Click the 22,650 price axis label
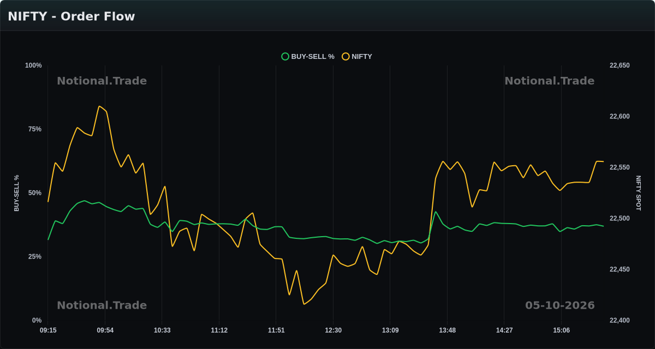655x349 pixels. (x=620, y=65)
